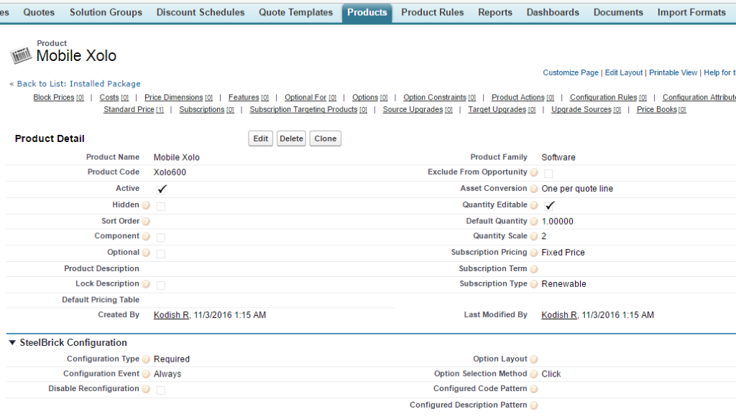Open the Solution Groups tab
736x419 pixels.
pos(106,12)
